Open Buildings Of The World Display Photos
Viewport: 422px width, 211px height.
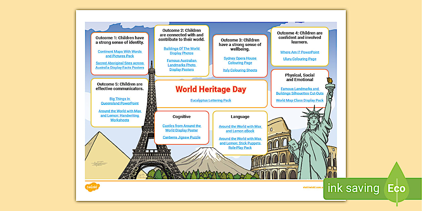(x=182, y=51)
